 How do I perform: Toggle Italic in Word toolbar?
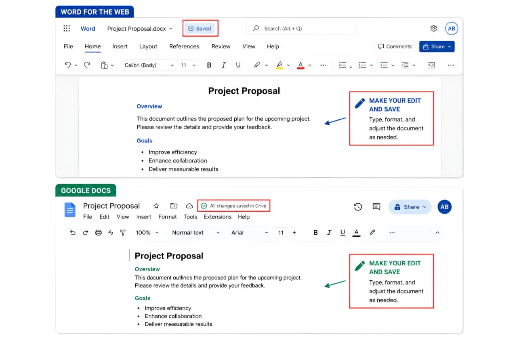tap(223, 65)
